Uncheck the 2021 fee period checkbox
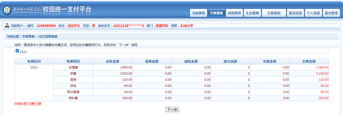 (17, 51)
